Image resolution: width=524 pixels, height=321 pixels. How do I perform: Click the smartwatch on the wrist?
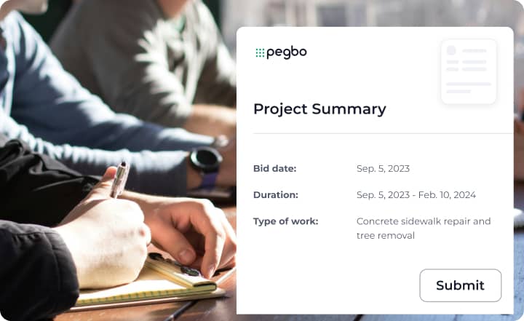tap(206, 162)
